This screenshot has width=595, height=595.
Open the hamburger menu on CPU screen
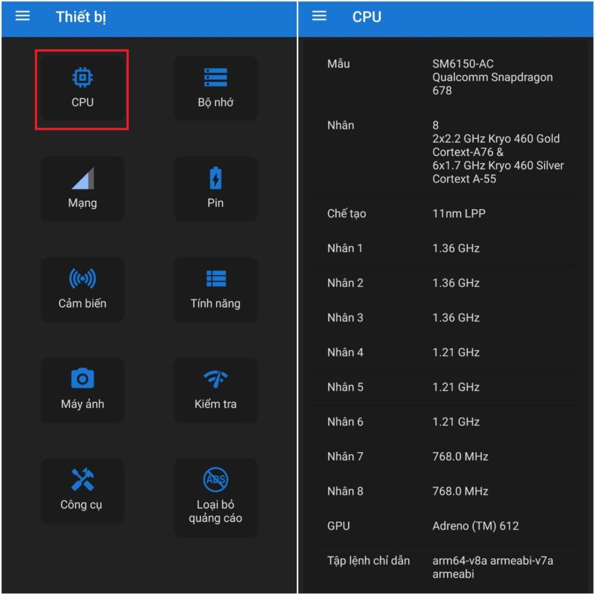318,15
